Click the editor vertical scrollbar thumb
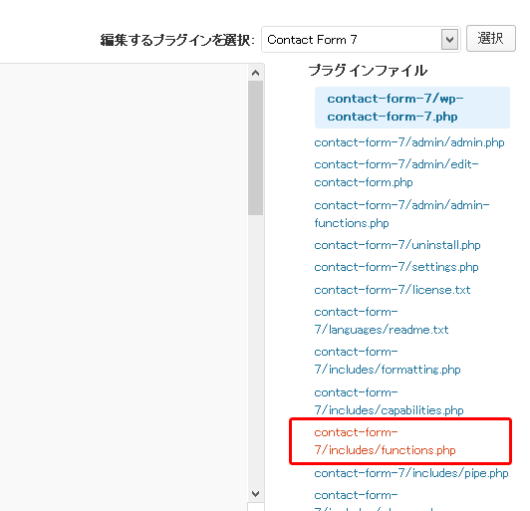Screen dimensions: 530x511 [255, 147]
